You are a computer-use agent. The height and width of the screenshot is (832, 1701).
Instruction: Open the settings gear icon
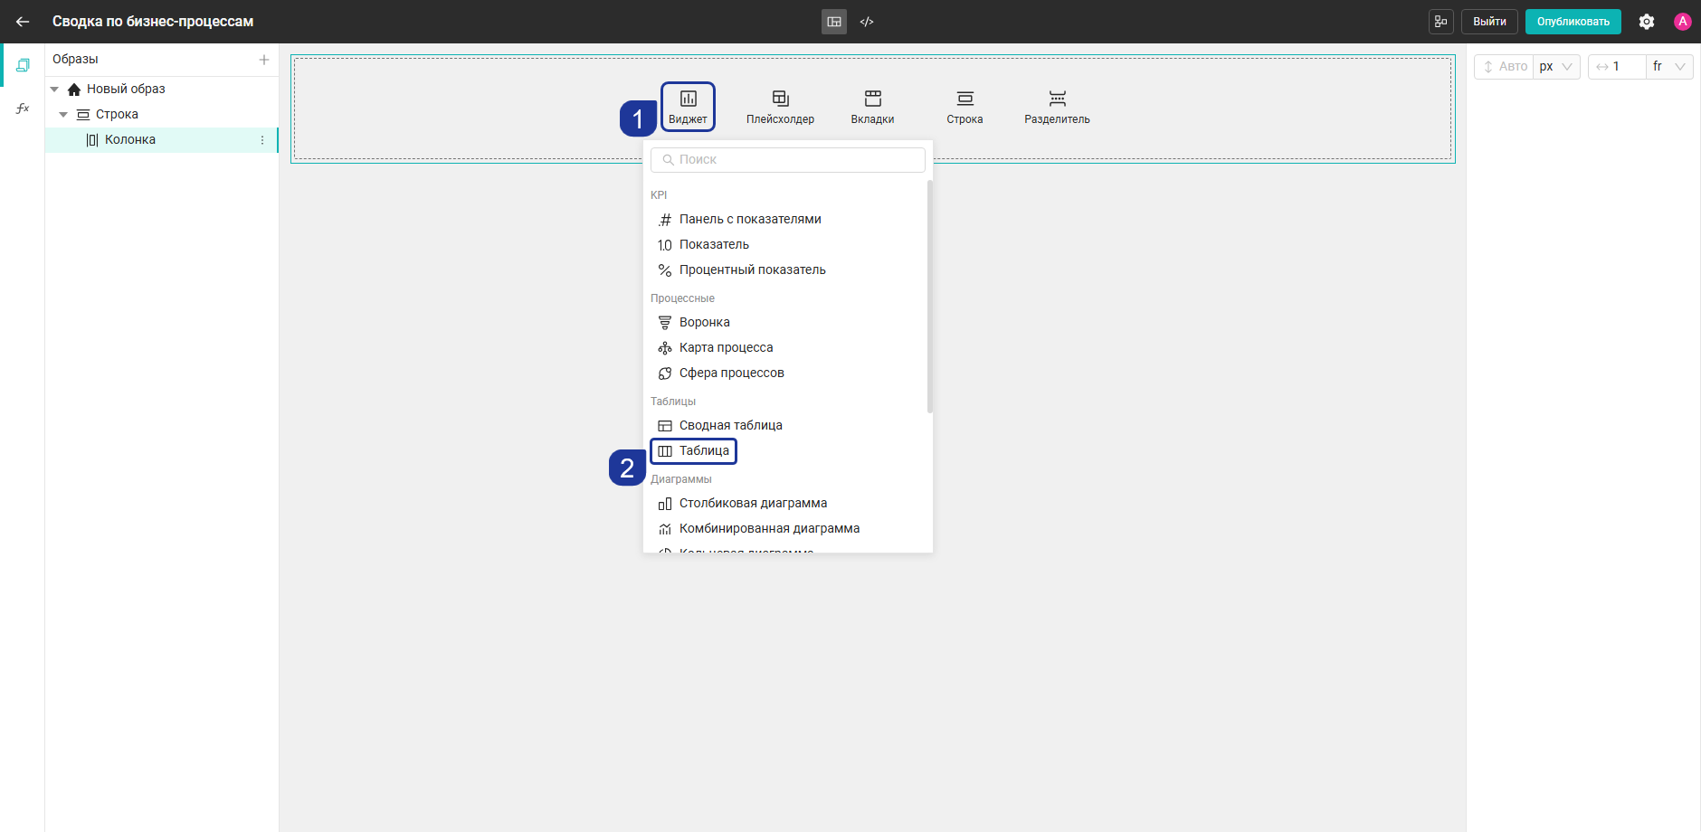coord(1647,22)
